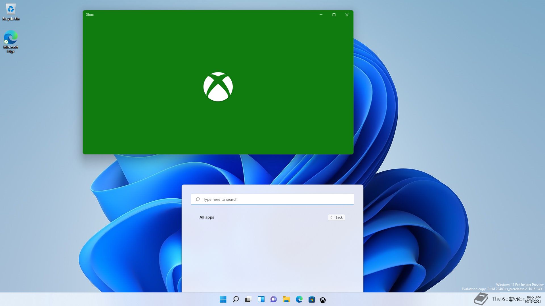Close the Xbox window
545x306 pixels.
[x=347, y=15]
